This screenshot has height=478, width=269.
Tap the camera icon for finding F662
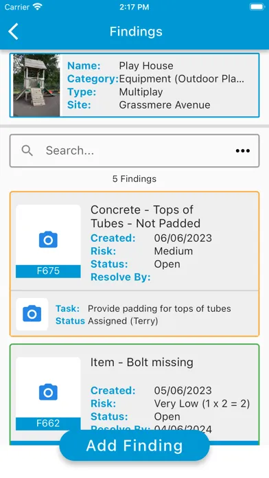point(48,391)
